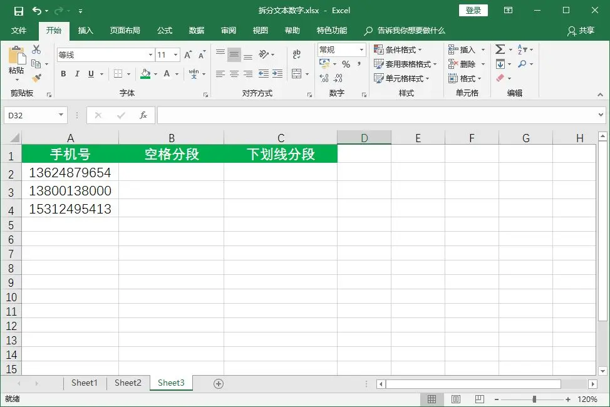Click the Format Painter brush icon
The image size is (610, 407).
36,78
